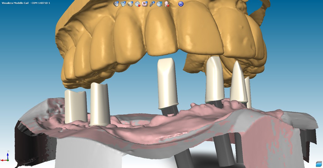Toggle the pink gingiva ring icon
Viewport: 323px width, 168px height.
click(145, 4)
